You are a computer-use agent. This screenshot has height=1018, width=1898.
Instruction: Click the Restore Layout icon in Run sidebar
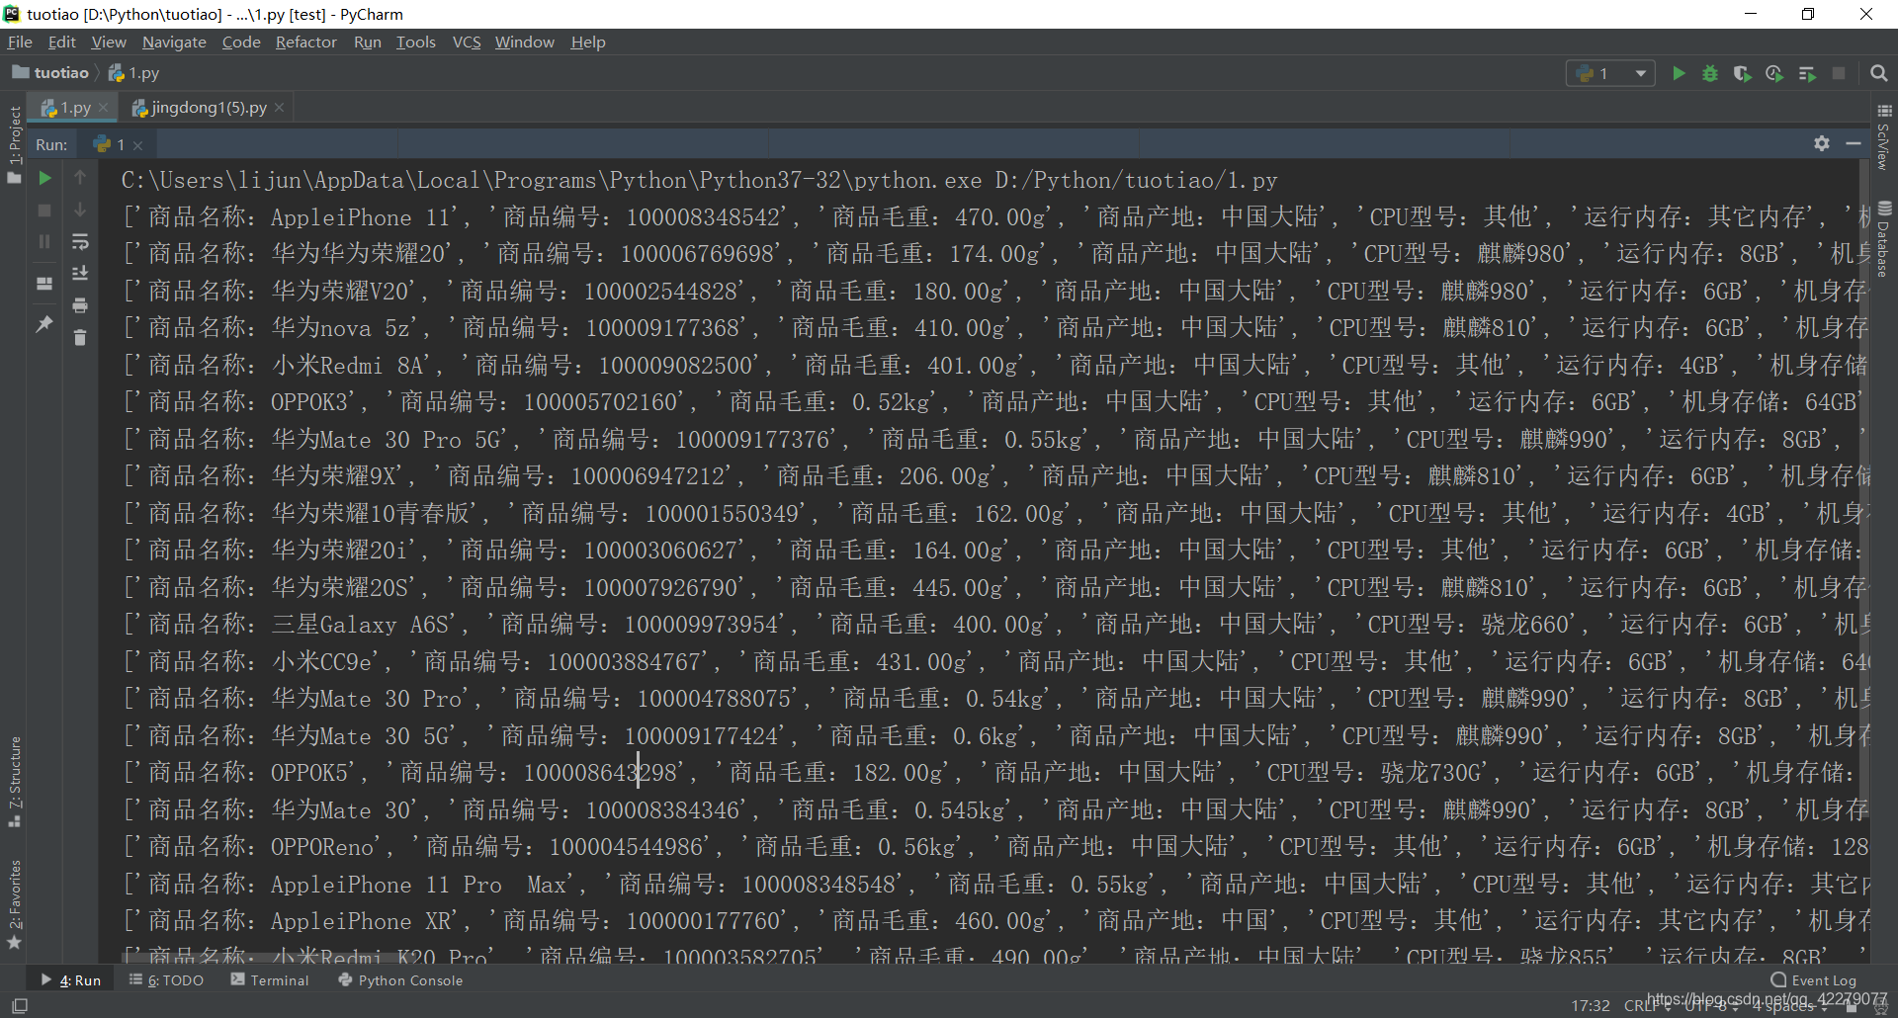click(44, 284)
